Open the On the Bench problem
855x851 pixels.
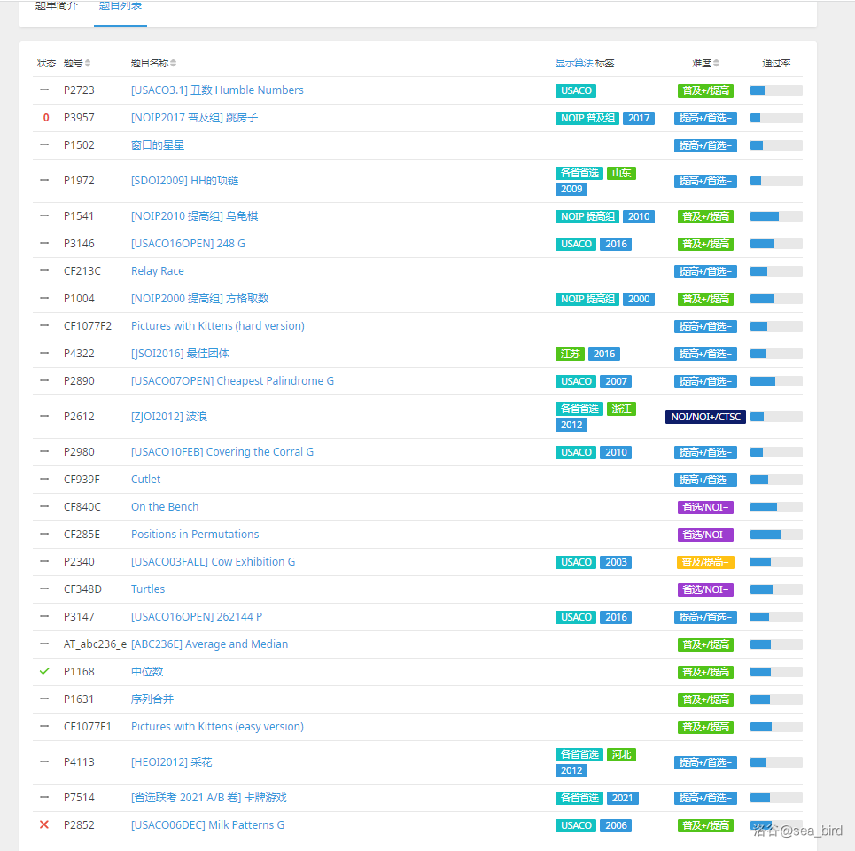[x=165, y=507]
